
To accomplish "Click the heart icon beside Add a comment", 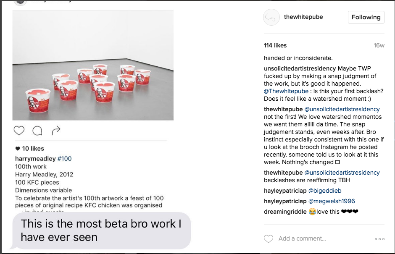I will [x=268, y=238].
